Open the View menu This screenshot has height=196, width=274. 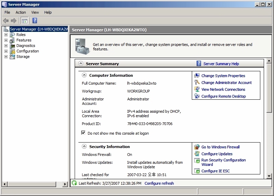(x=35, y=12)
